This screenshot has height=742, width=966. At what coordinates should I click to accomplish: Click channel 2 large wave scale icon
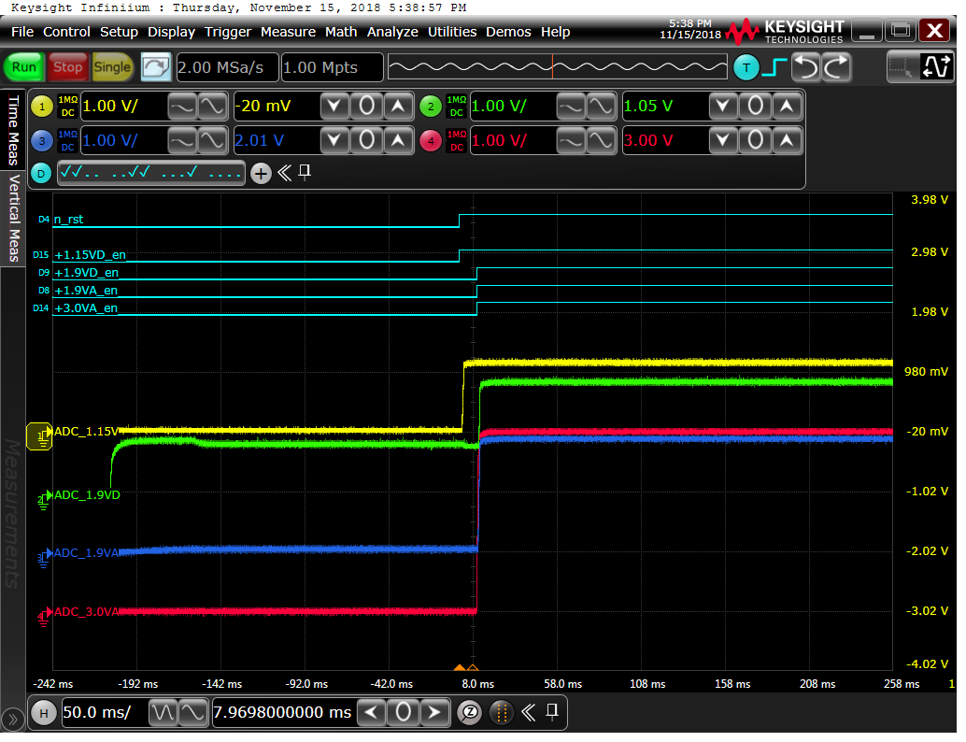point(601,107)
